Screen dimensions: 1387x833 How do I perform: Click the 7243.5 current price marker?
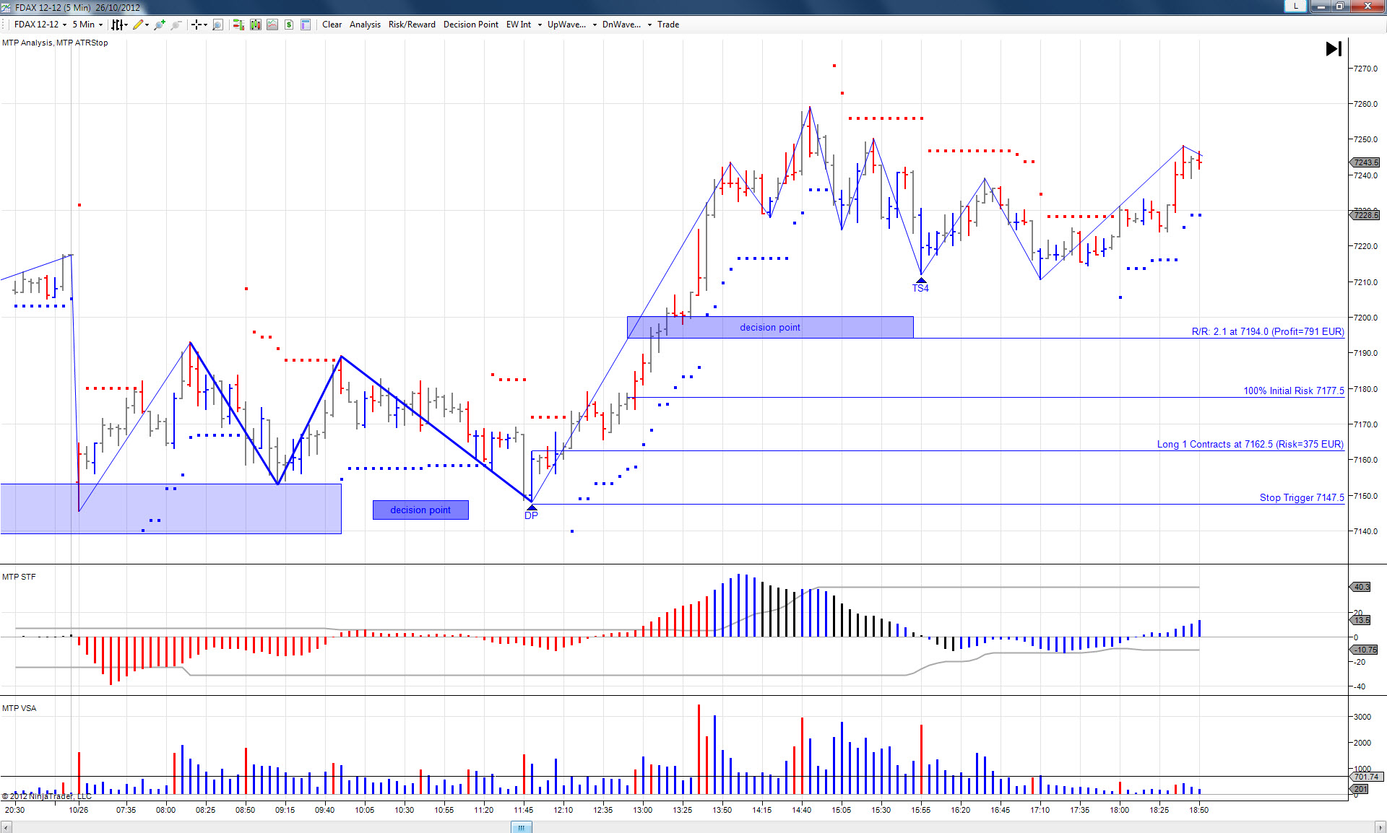click(x=1365, y=162)
